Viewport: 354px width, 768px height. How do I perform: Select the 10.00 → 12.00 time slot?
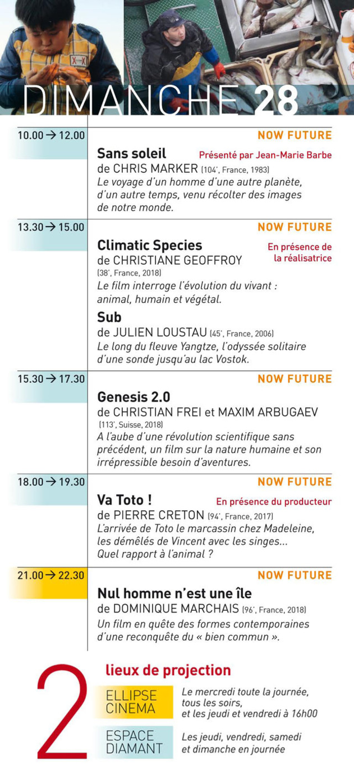(x=51, y=135)
